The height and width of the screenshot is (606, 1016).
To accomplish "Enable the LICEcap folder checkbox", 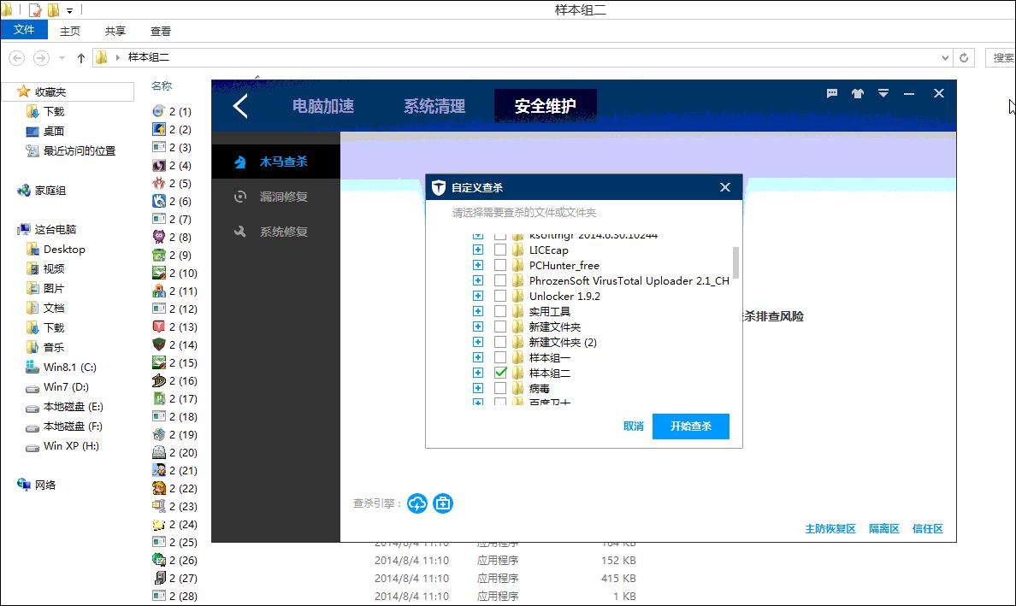I will 500,250.
